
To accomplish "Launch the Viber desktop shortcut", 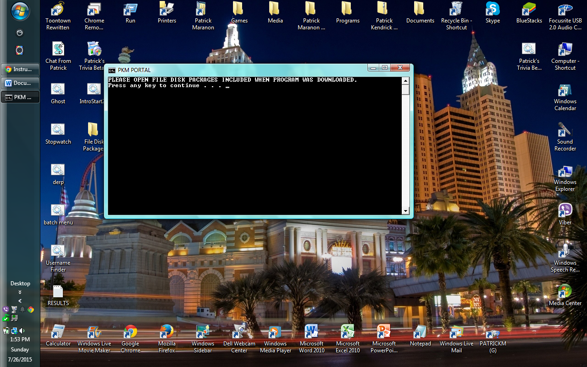I will click(565, 214).
